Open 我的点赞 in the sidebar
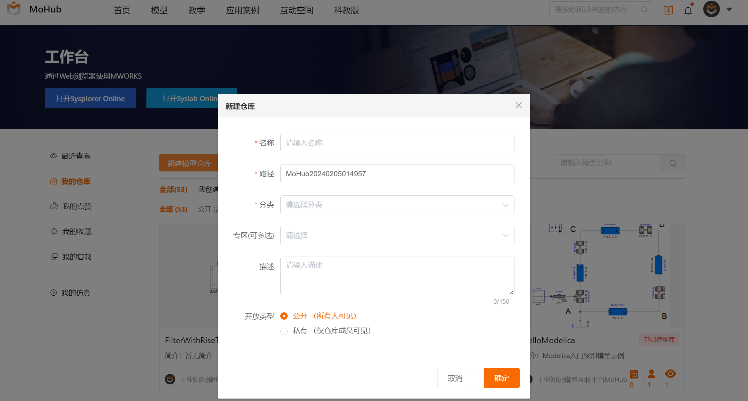Image resolution: width=748 pixels, height=401 pixels. [x=77, y=206]
